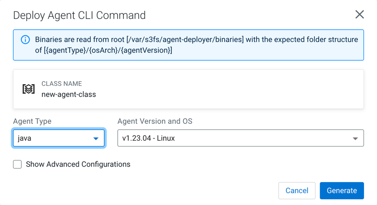Open the Agent Type dropdown

[59, 138]
